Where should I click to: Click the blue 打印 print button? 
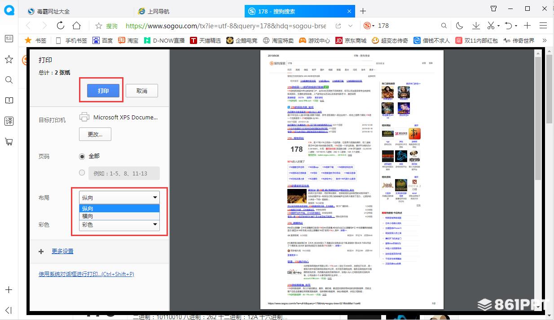(x=103, y=91)
